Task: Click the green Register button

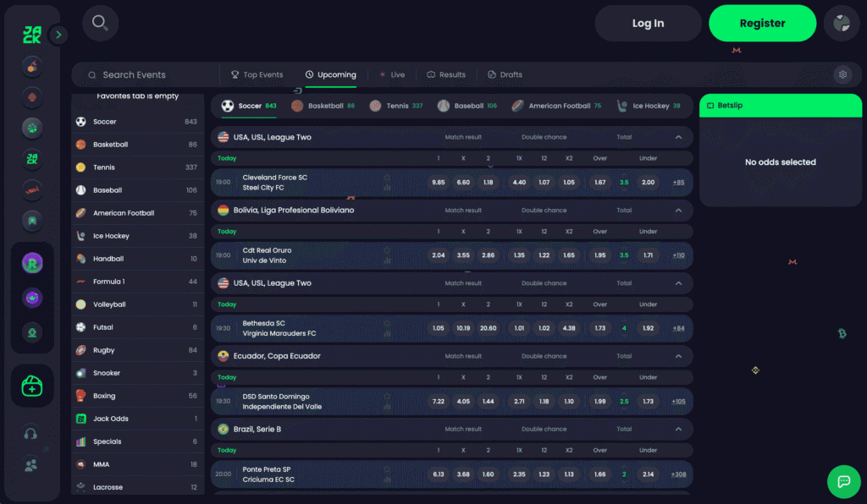Action: [x=763, y=23]
